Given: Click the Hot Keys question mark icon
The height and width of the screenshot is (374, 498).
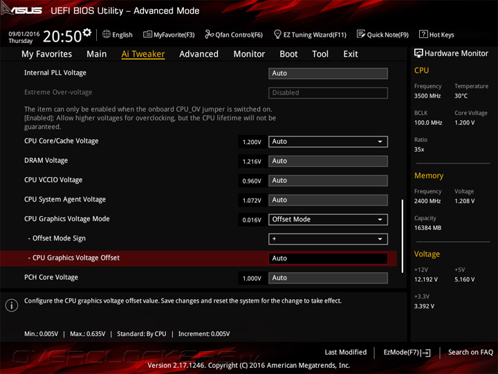Looking at the screenshot, I should [423, 34].
